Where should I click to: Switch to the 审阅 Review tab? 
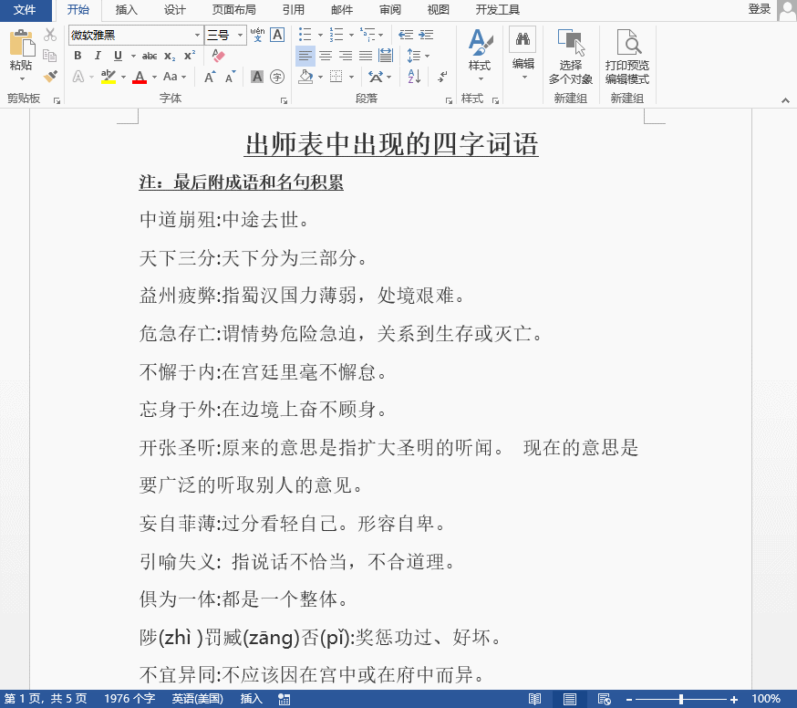[390, 10]
